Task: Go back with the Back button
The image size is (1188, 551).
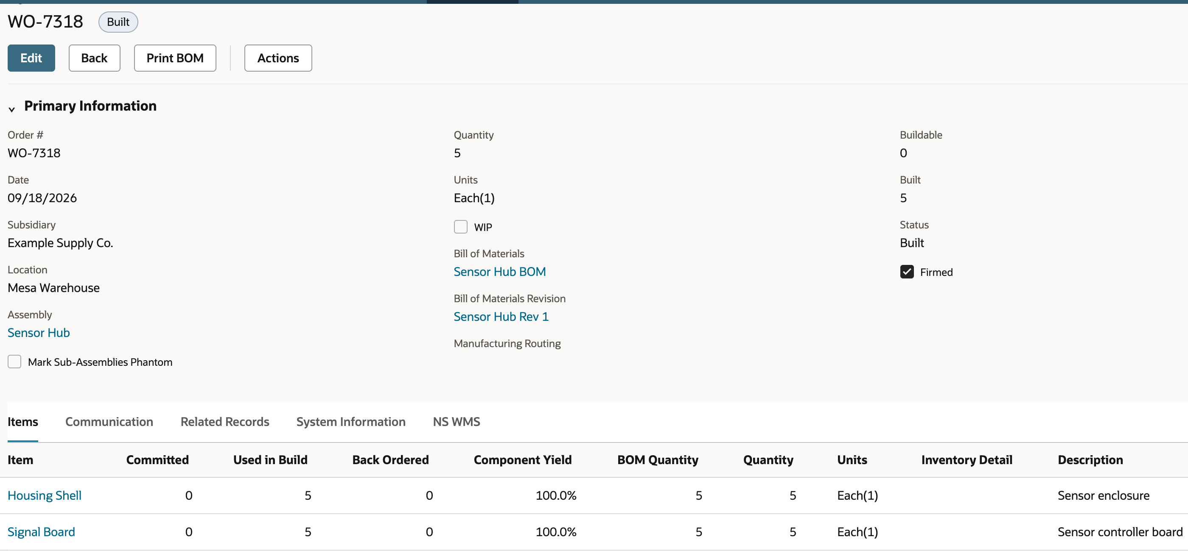Action: click(95, 58)
